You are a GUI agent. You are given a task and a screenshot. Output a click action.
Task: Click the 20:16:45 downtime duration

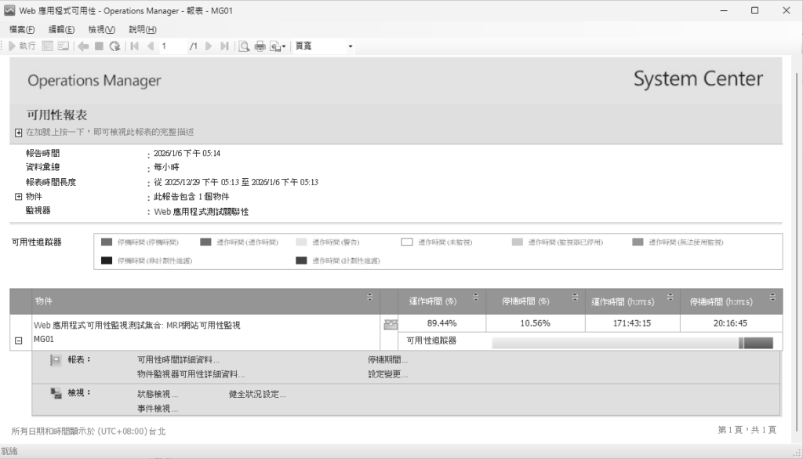click(x=730, y=323)
